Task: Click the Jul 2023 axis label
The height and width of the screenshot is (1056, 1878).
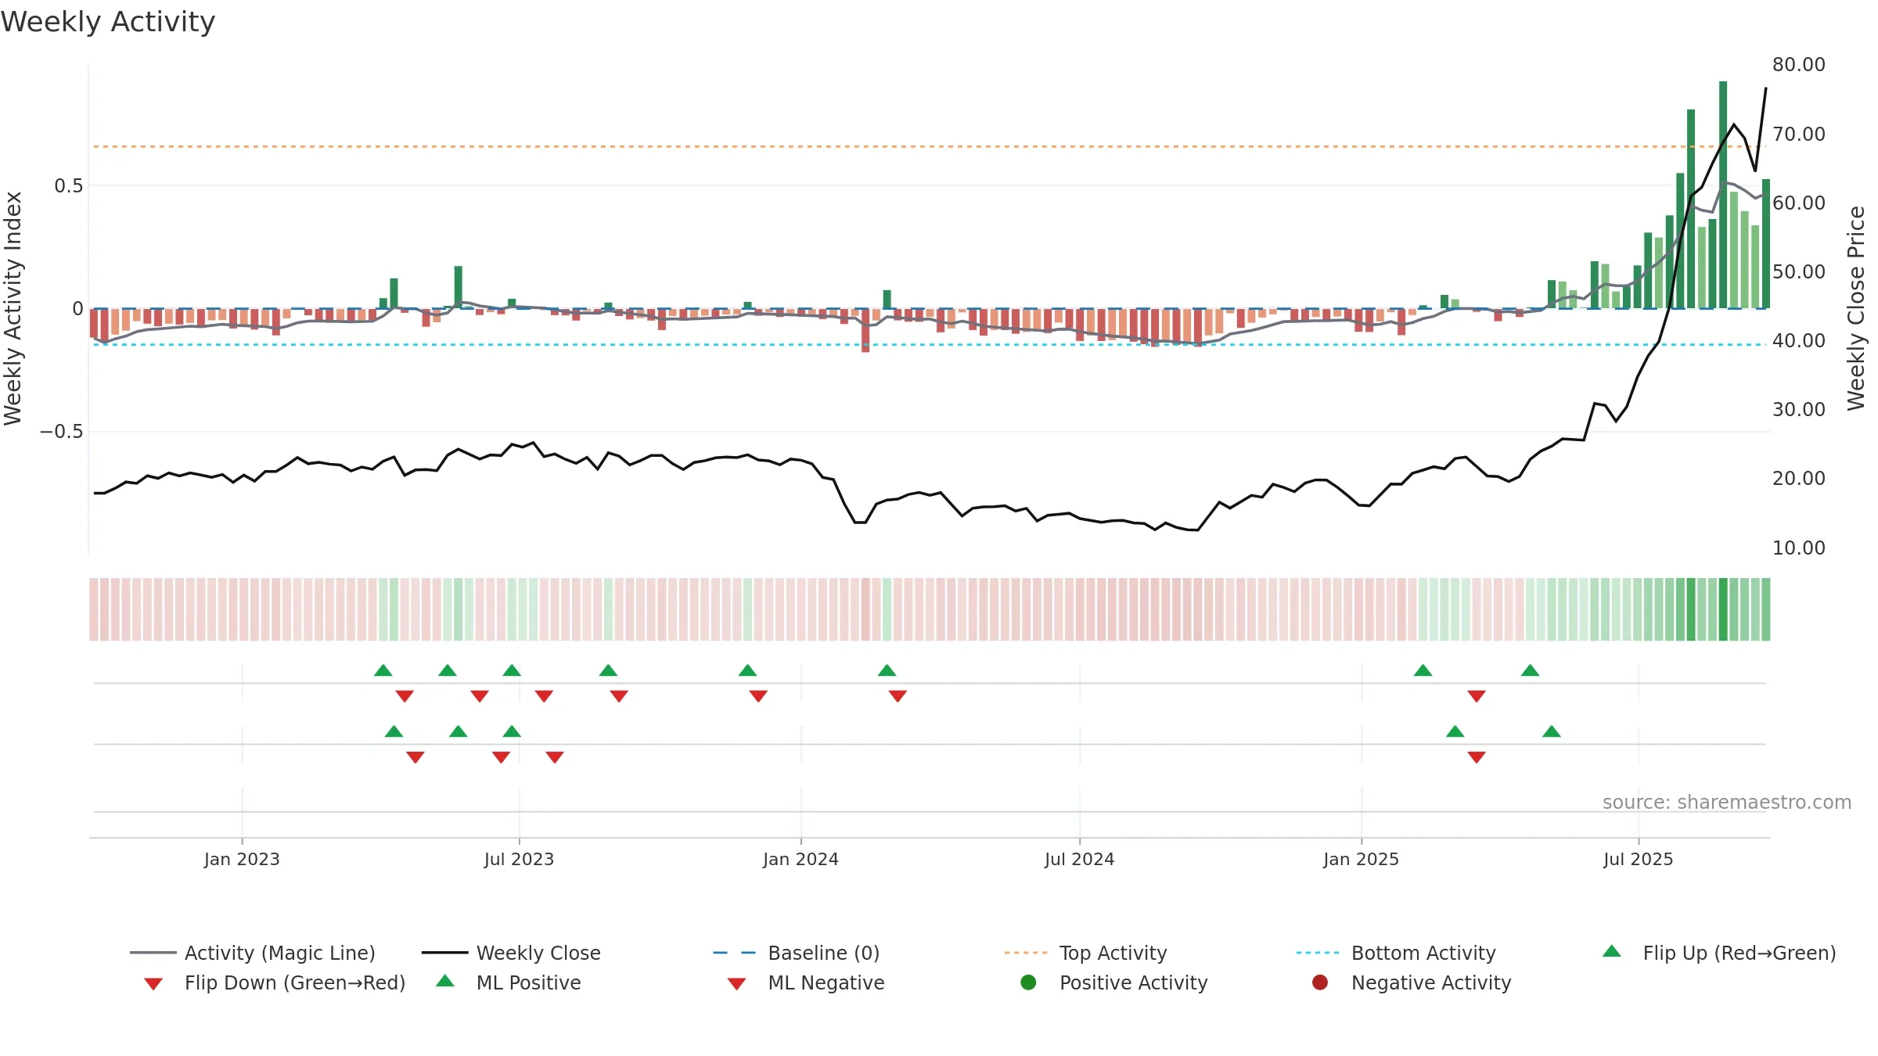Action: point(519,859)
